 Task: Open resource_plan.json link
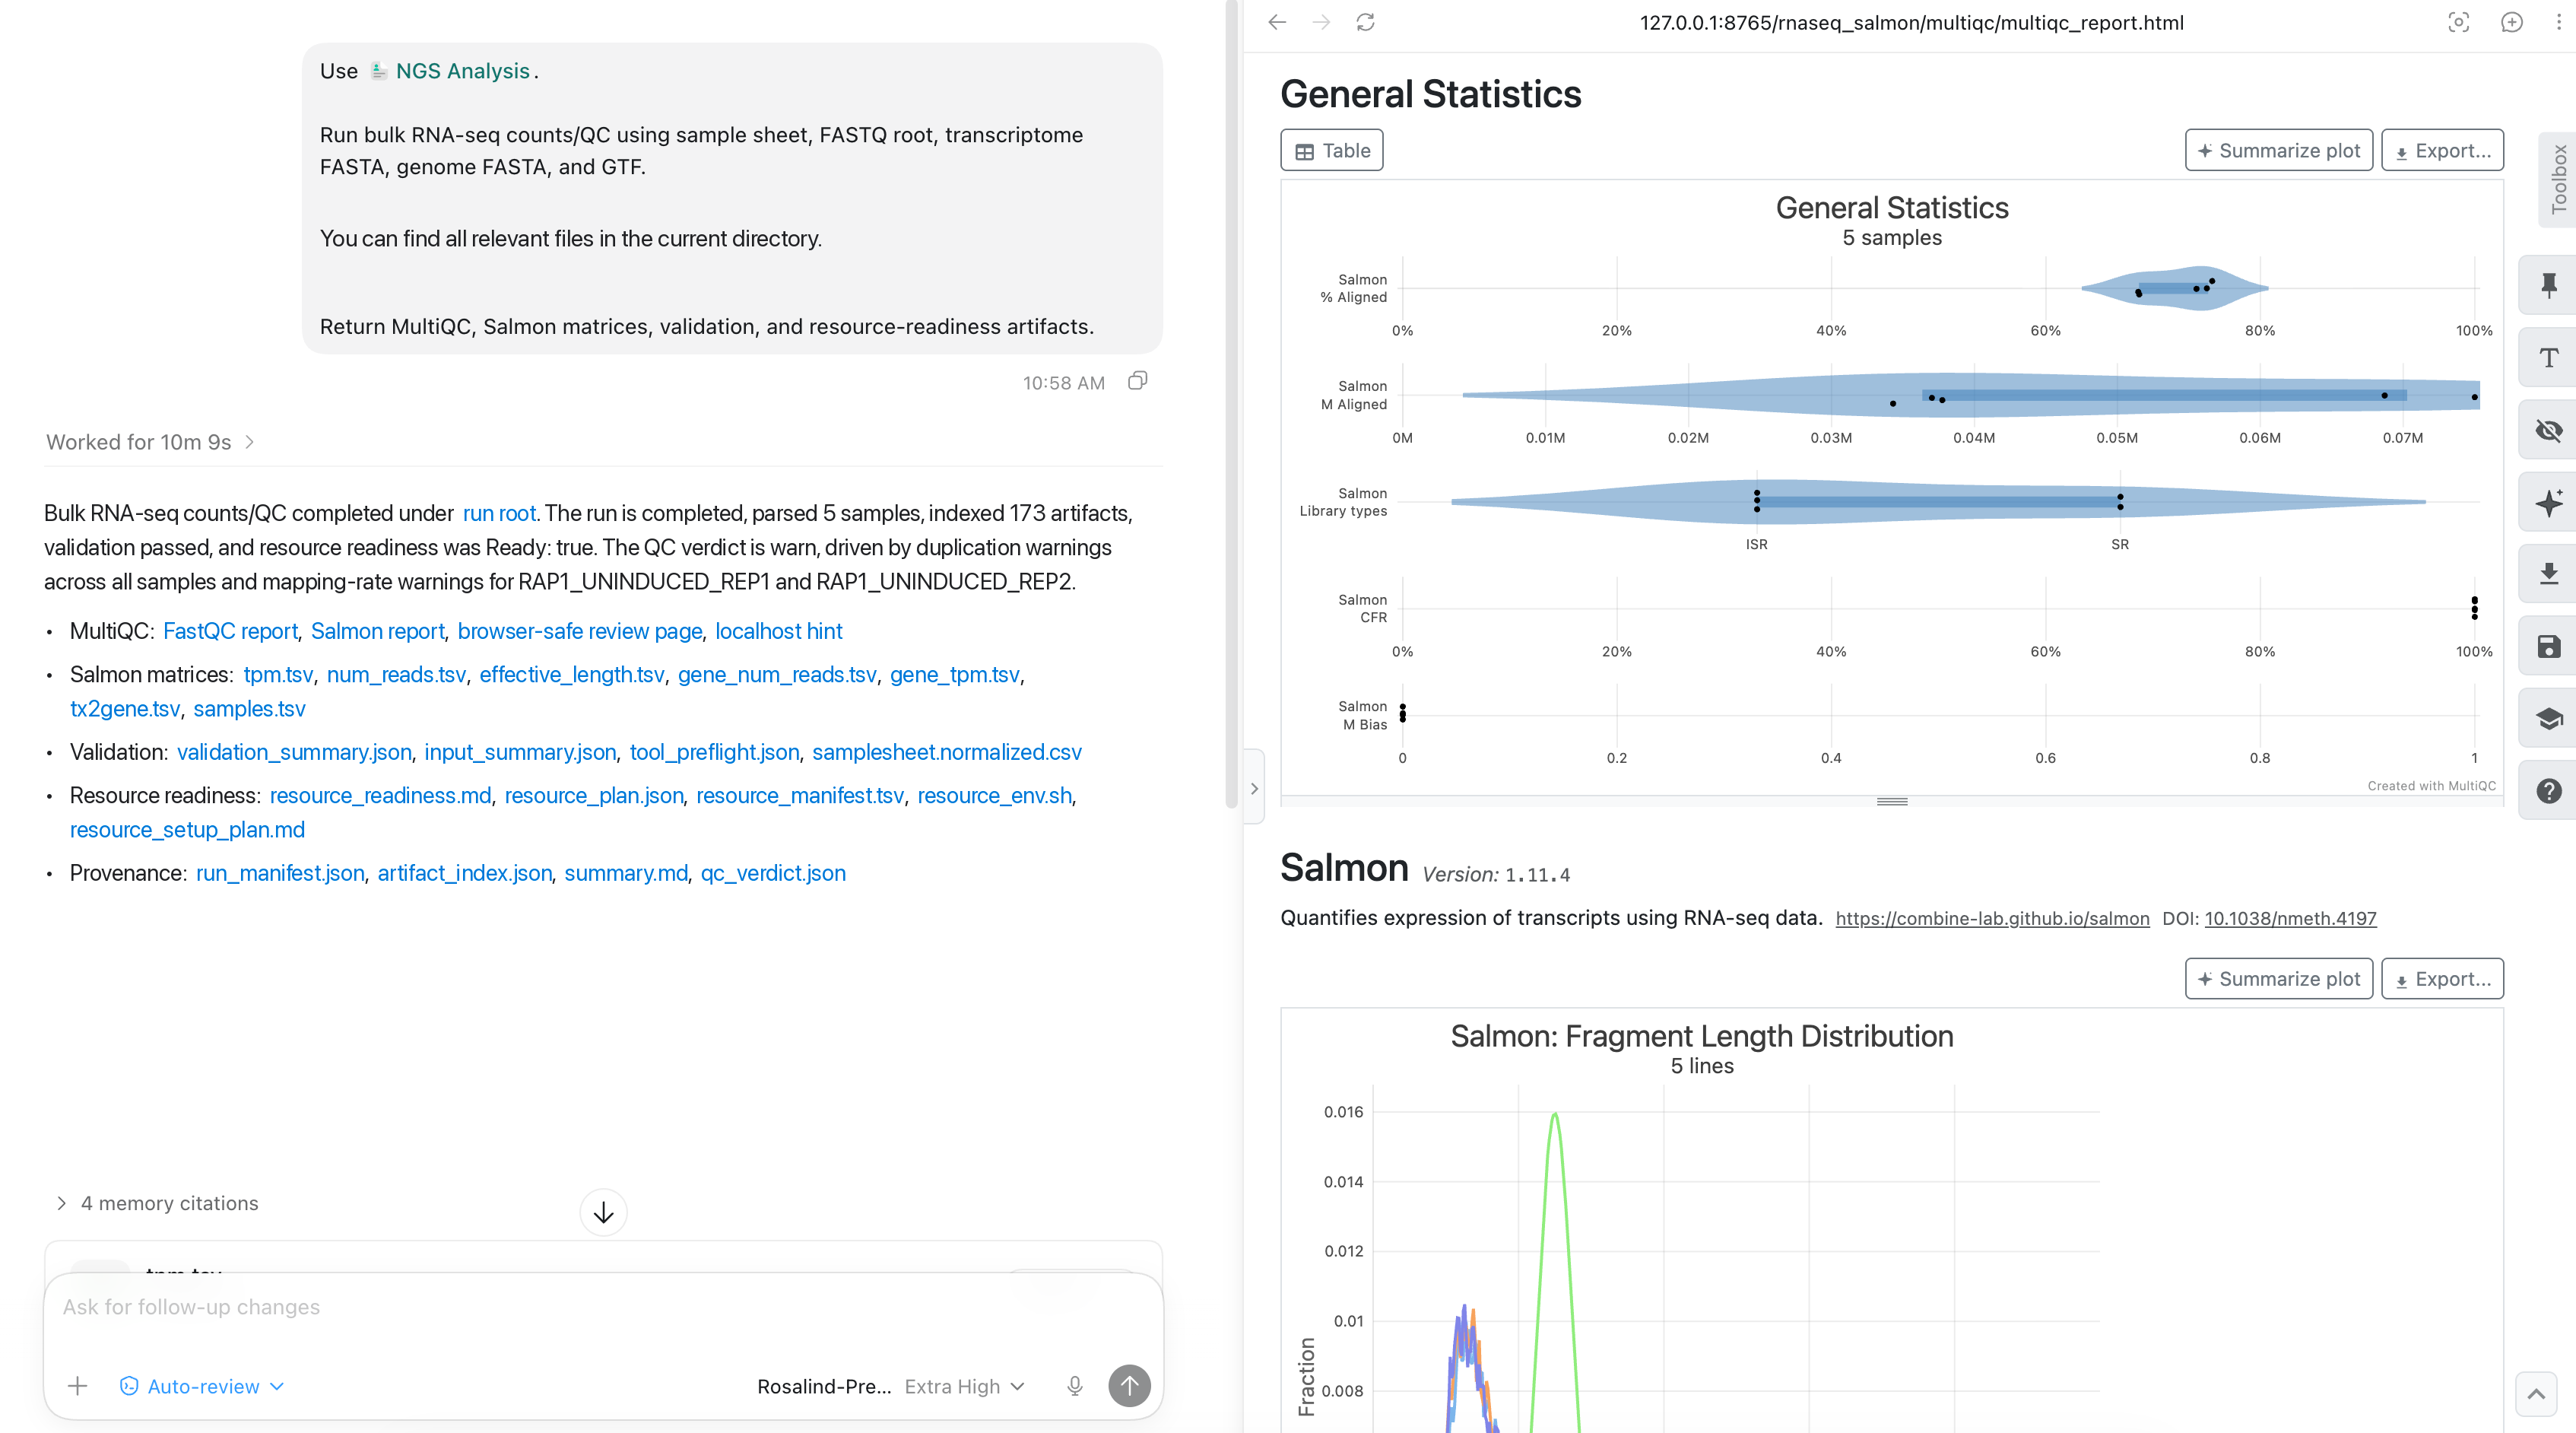[594, 796]
